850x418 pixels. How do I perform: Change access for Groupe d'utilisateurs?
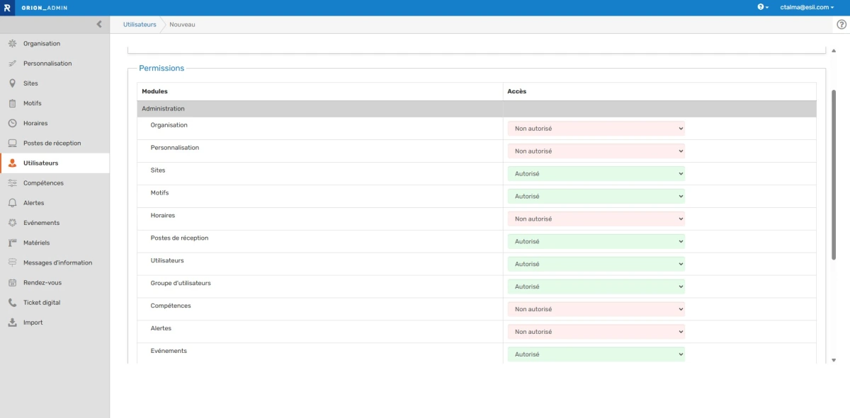pos(596,287)
